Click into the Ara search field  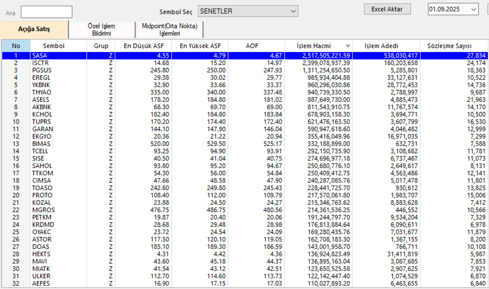tap(47, 12)
